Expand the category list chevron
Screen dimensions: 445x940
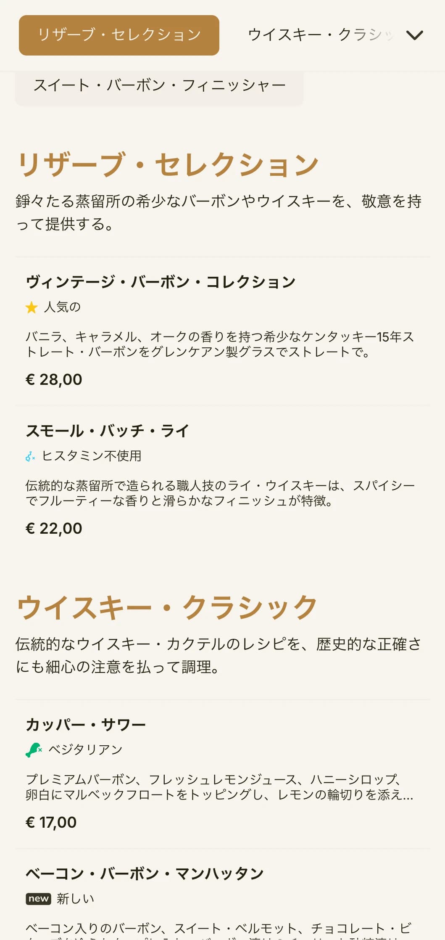click(x=415, y=35)
